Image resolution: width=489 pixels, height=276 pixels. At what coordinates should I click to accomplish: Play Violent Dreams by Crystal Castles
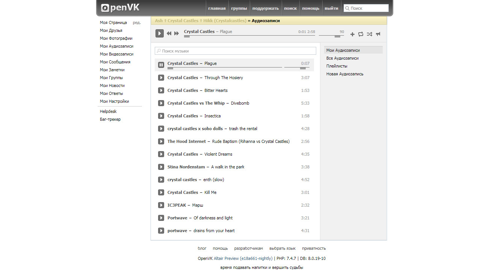161,154
